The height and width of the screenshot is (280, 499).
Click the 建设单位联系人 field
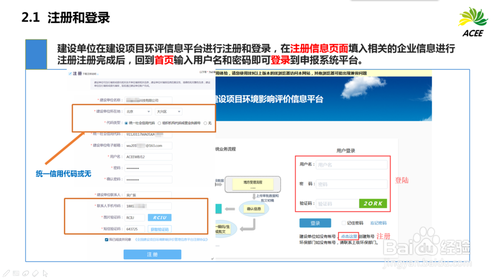pos(148,194)
